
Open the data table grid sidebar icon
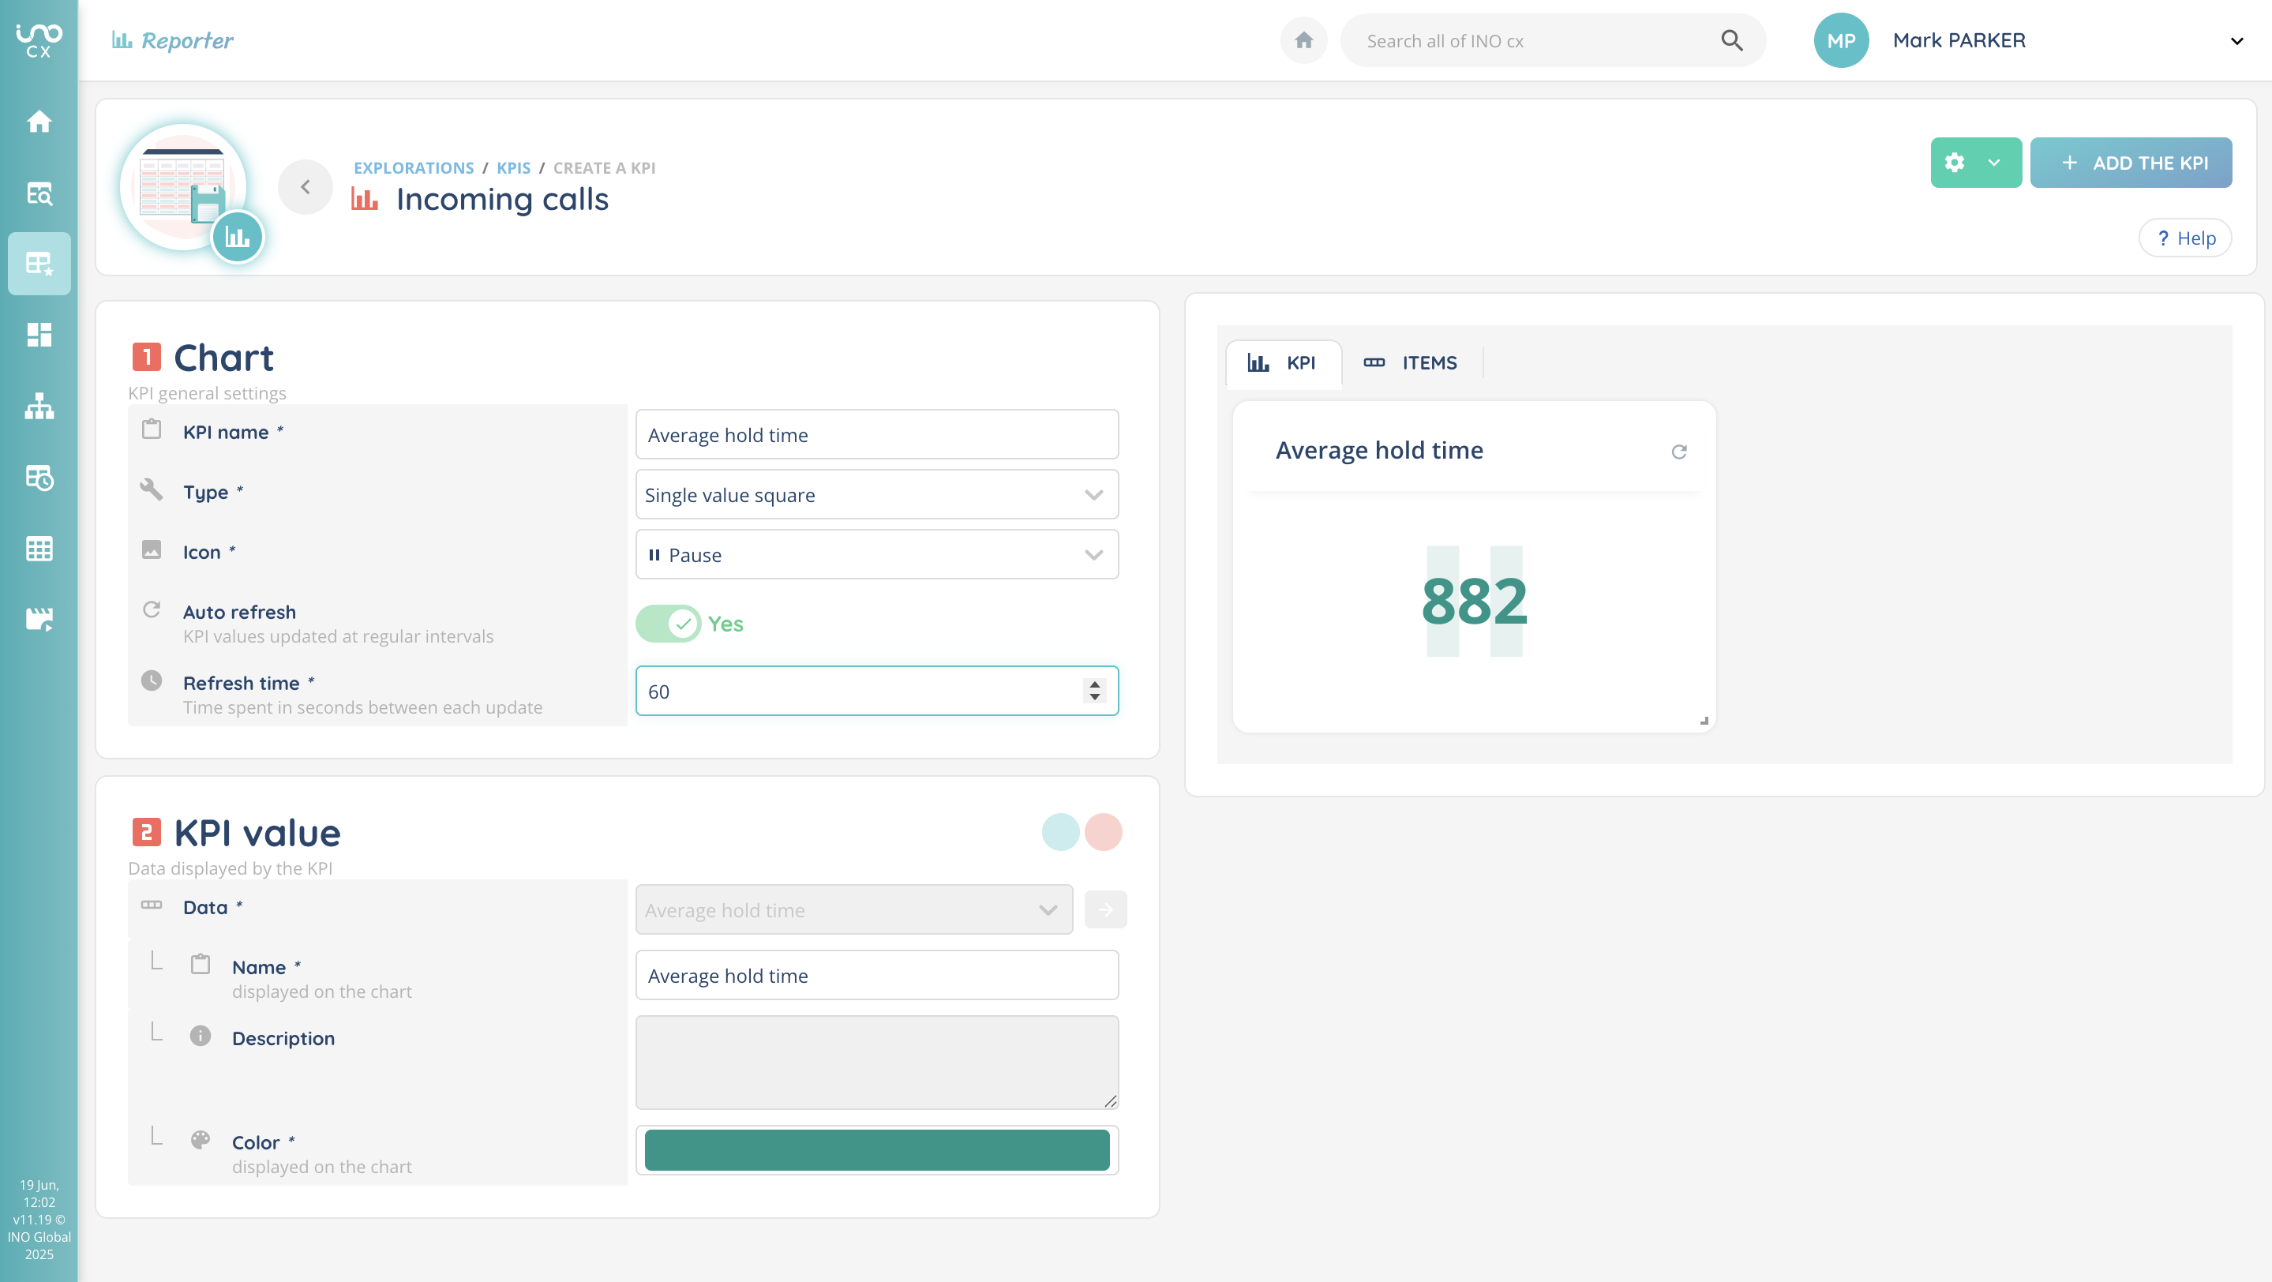click(x=39, y=549)
